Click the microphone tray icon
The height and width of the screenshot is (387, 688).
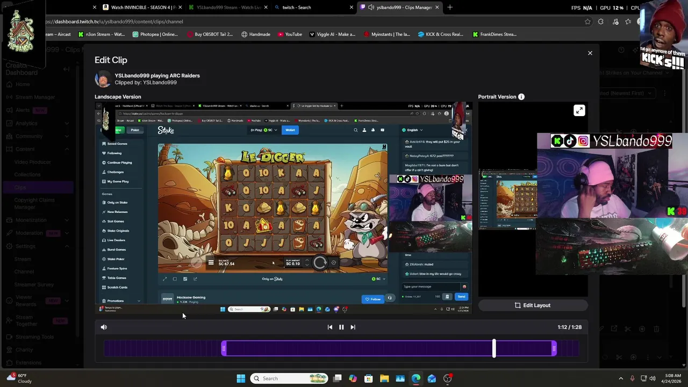pos(633,378)
